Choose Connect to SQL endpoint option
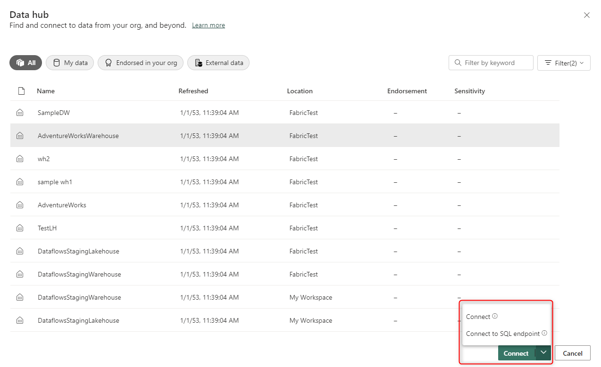 pos(502,334)
